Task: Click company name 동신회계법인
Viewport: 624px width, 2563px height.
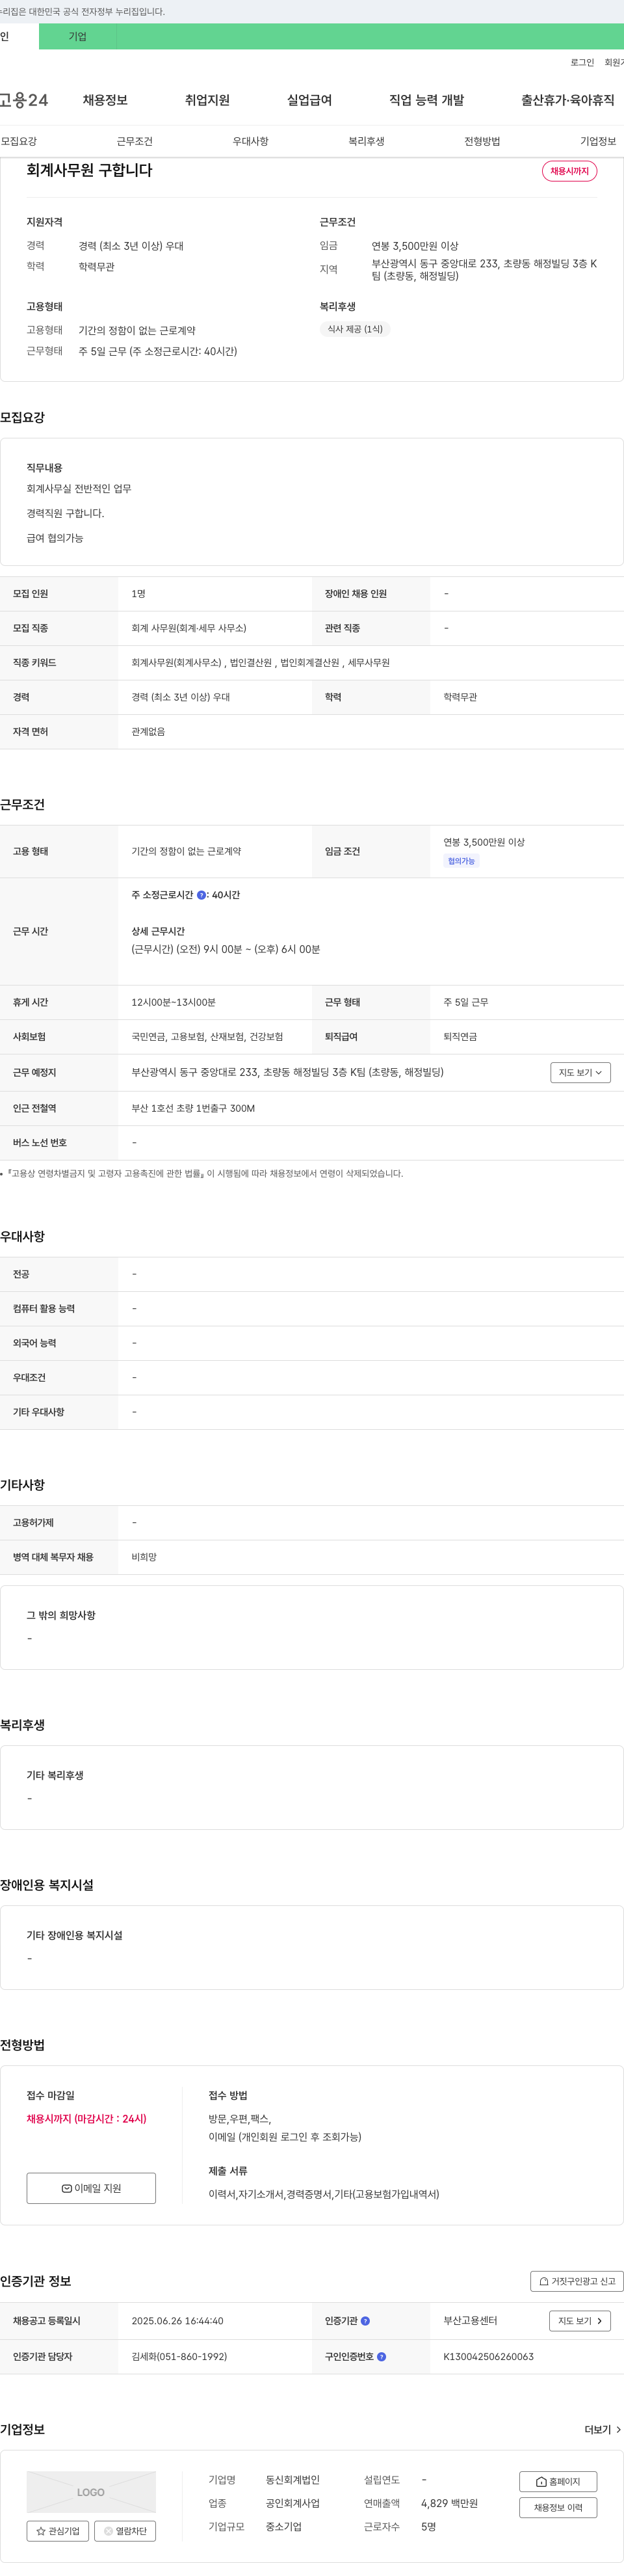Action: tap(292, 2480)
